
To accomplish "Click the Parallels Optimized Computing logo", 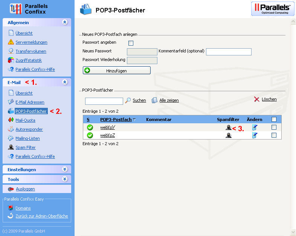I will [x=273, y=9].
